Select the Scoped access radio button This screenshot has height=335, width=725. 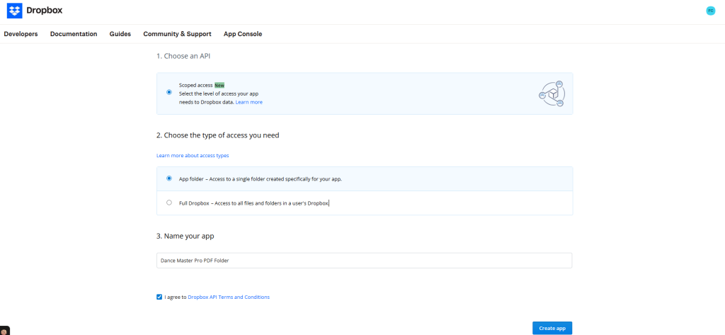[x=169, y=92]
